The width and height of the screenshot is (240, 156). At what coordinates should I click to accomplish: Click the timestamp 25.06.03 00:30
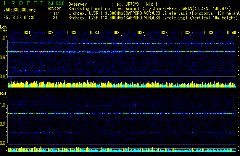pos(19,18)
